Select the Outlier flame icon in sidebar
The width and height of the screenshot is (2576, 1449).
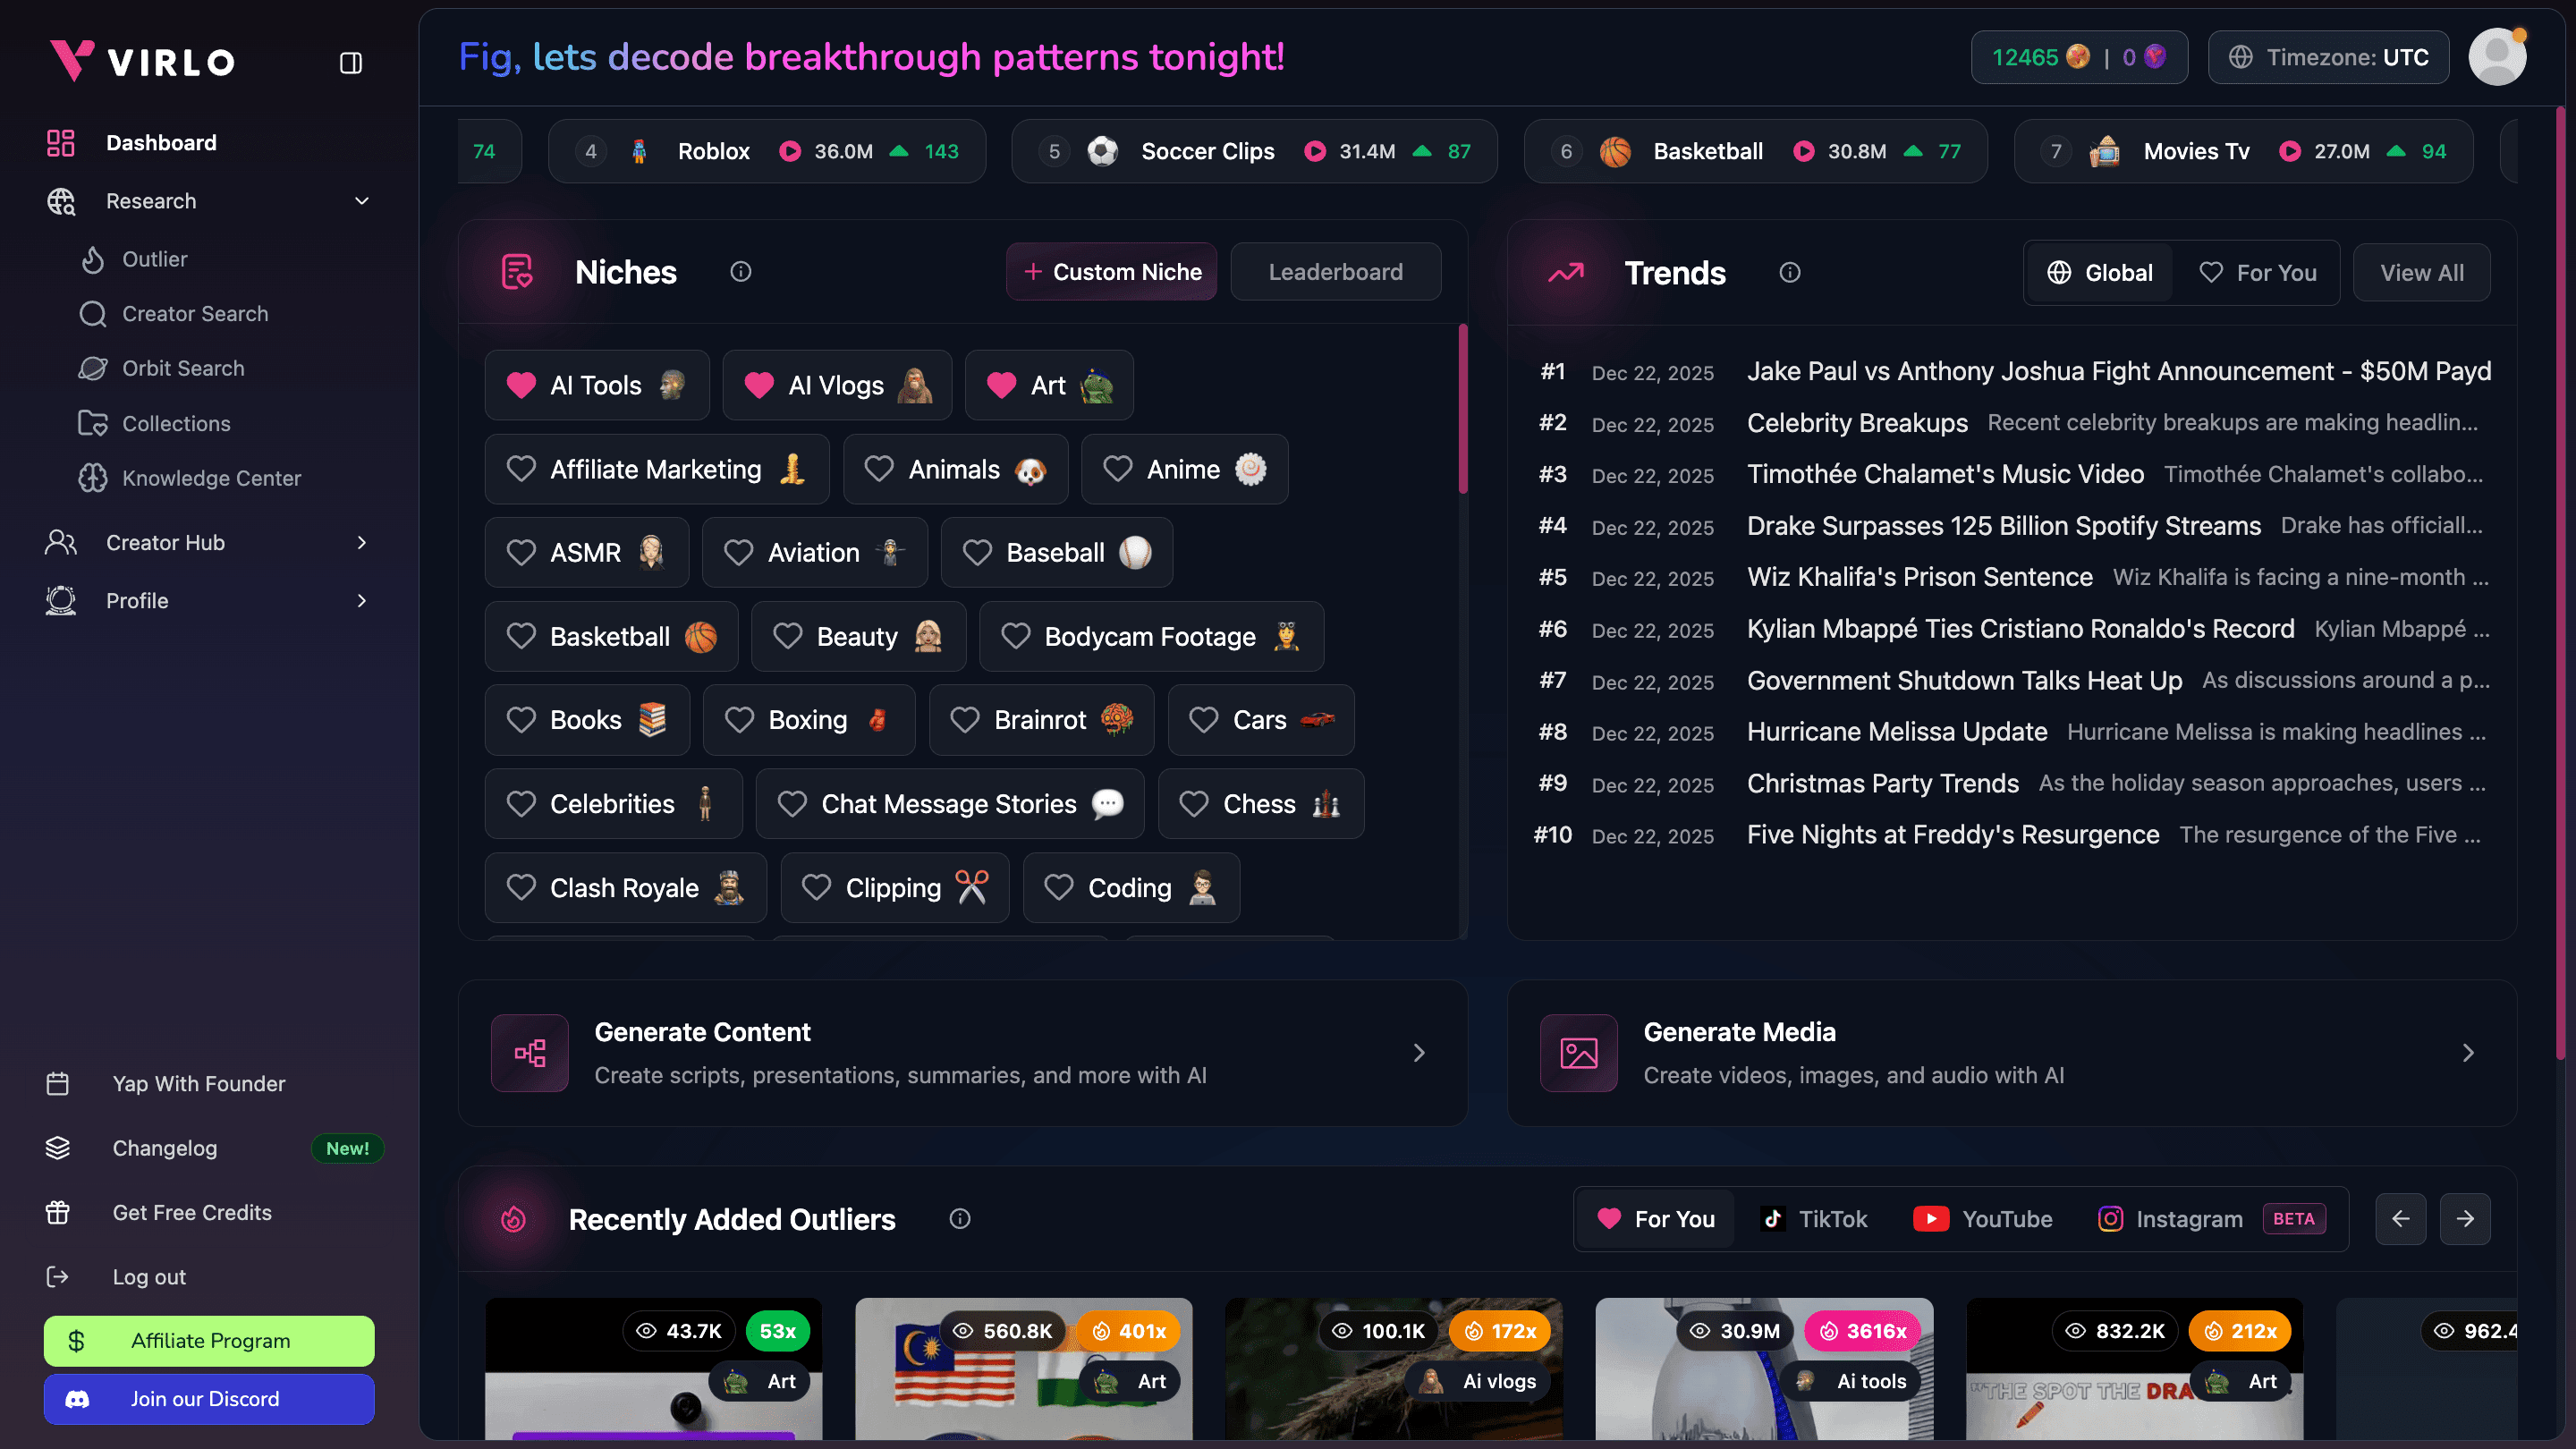tap(93, 259)
